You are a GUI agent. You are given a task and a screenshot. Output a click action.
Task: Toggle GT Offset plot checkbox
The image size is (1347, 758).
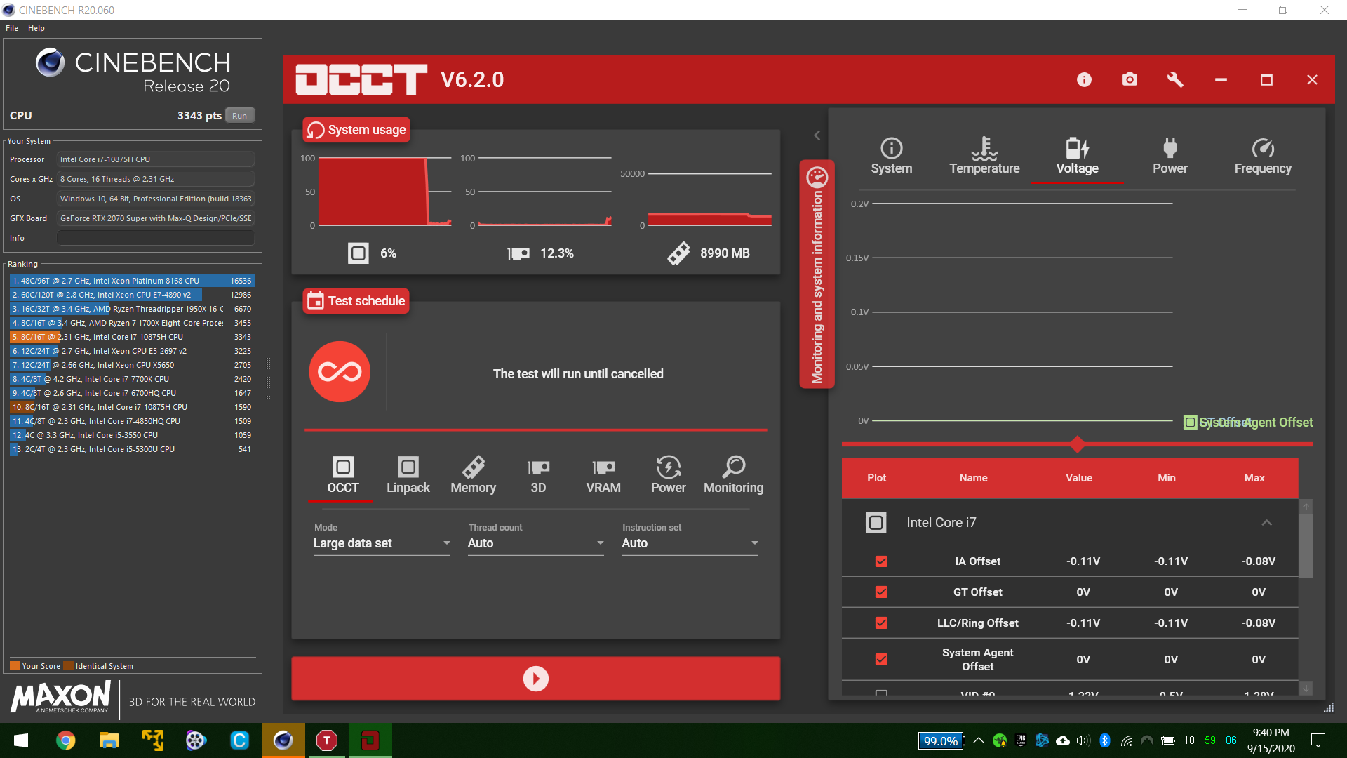pyautogui.click(x=881, y=592)
